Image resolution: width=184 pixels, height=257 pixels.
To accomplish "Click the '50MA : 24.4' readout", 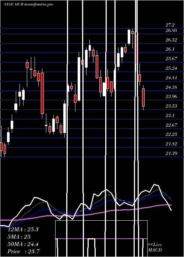I will [x=23, y=244].
